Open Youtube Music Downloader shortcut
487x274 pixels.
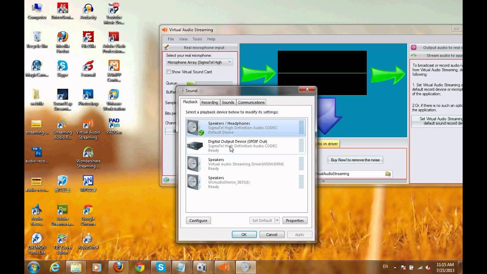click(114, 13)
